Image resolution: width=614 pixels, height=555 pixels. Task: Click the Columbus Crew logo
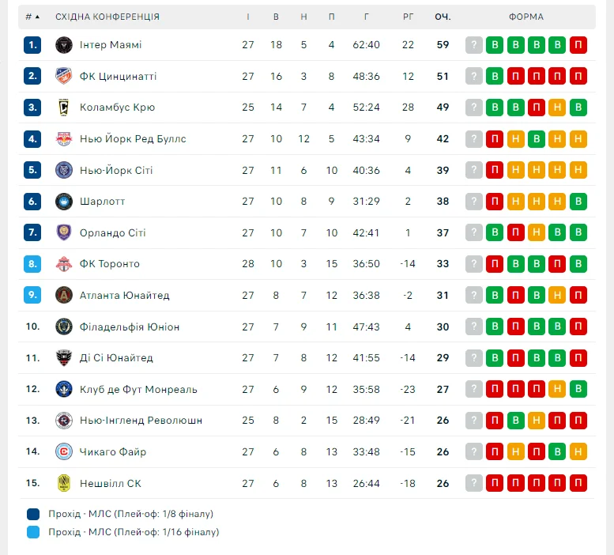click(x=64, y=108)
